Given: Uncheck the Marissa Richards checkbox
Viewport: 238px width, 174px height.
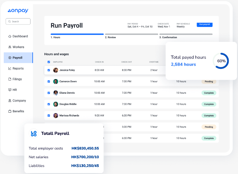Looking at the screenshot, I should pyautogui.click(x=49, y=116).
